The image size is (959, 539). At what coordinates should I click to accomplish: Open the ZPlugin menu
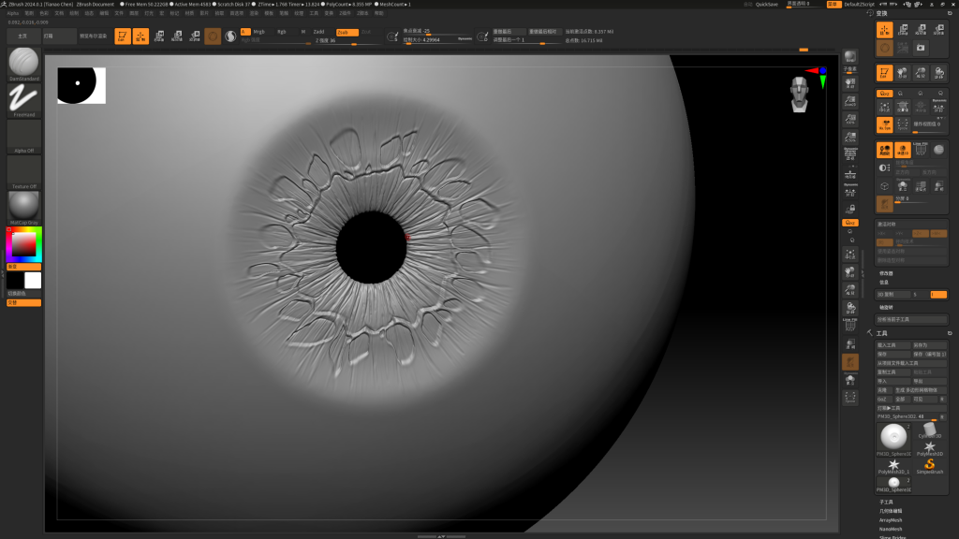tap(346, 13)
